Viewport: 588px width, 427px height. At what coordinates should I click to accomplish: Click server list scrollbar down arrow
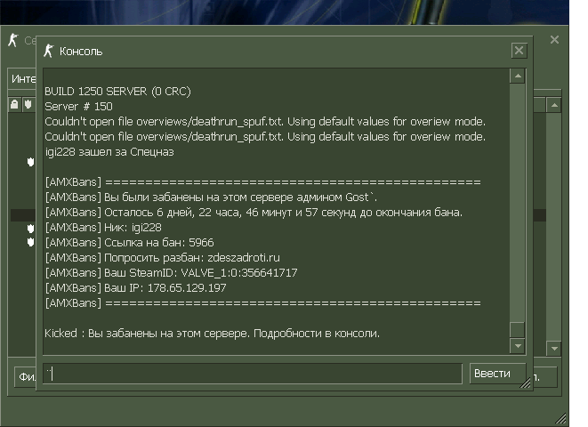pyautogui.click(x=554, y=349)
